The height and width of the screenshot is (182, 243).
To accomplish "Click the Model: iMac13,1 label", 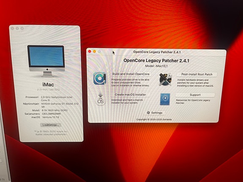I will [156, 66].
